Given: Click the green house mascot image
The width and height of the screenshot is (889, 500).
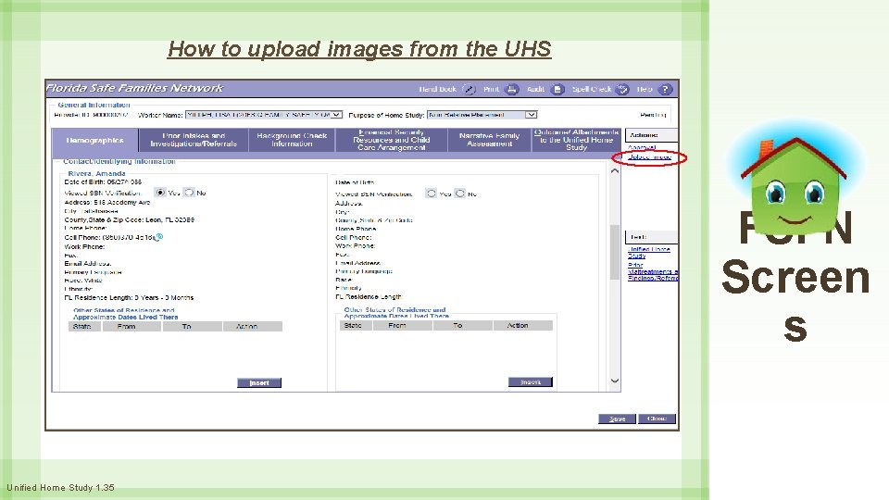Looking at the screenshot, I should pyautogui.click(x=795, y=187).
